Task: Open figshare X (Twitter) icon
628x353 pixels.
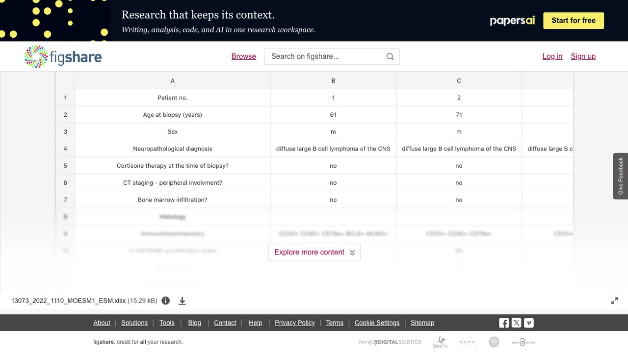Action: (516, 323)
